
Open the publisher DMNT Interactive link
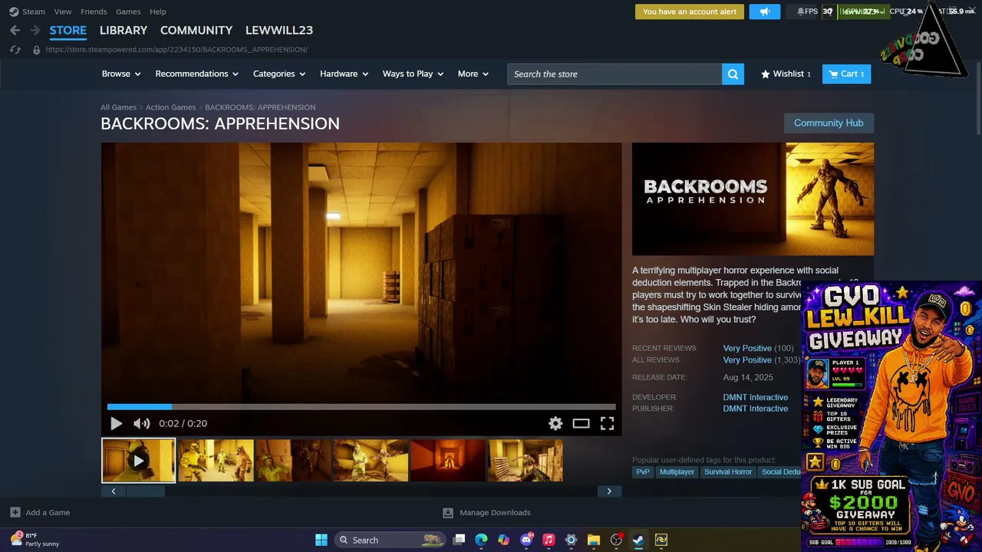[756, 409]
